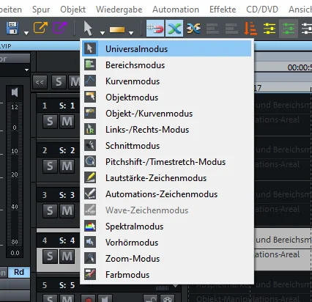Solo track 1
Viewport: 312px width, 302px height.
(x=50, y=122)
